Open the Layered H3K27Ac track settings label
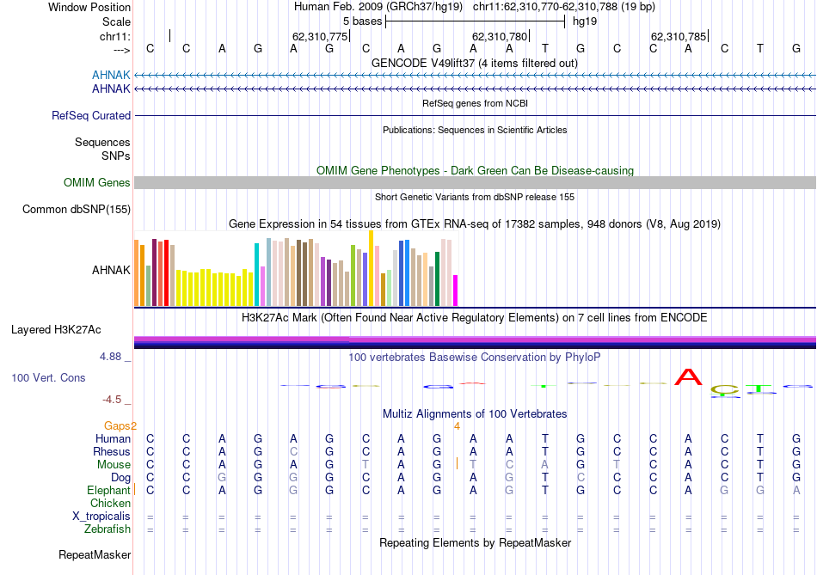The width and height of the screenshot is (817, 575). click(x=56, y=329)
